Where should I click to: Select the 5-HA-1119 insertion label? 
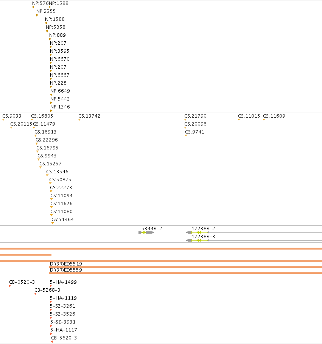click(x=63, y=298)
